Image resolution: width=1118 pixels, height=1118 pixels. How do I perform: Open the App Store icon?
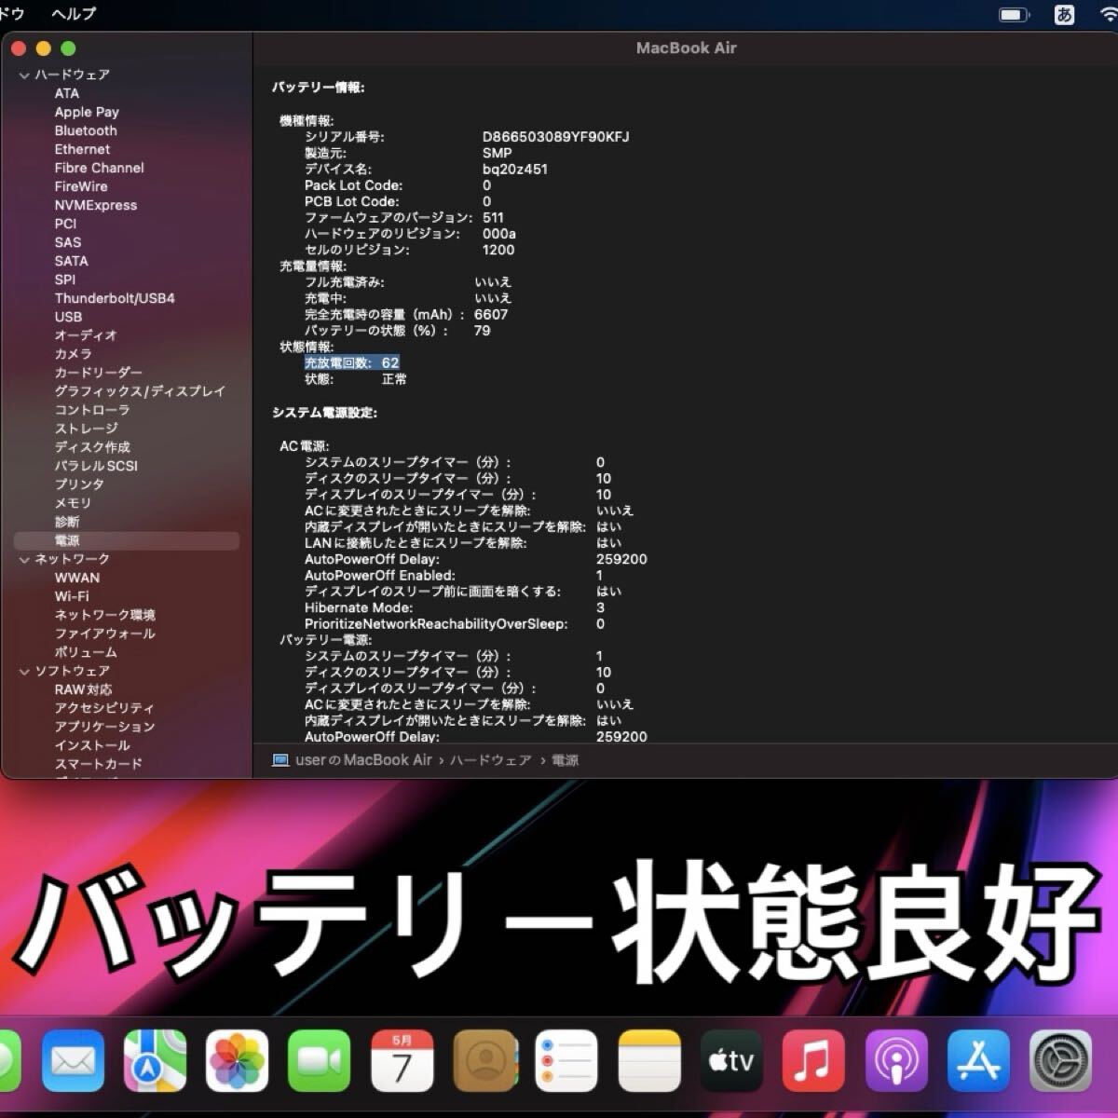coord(978,1060)
